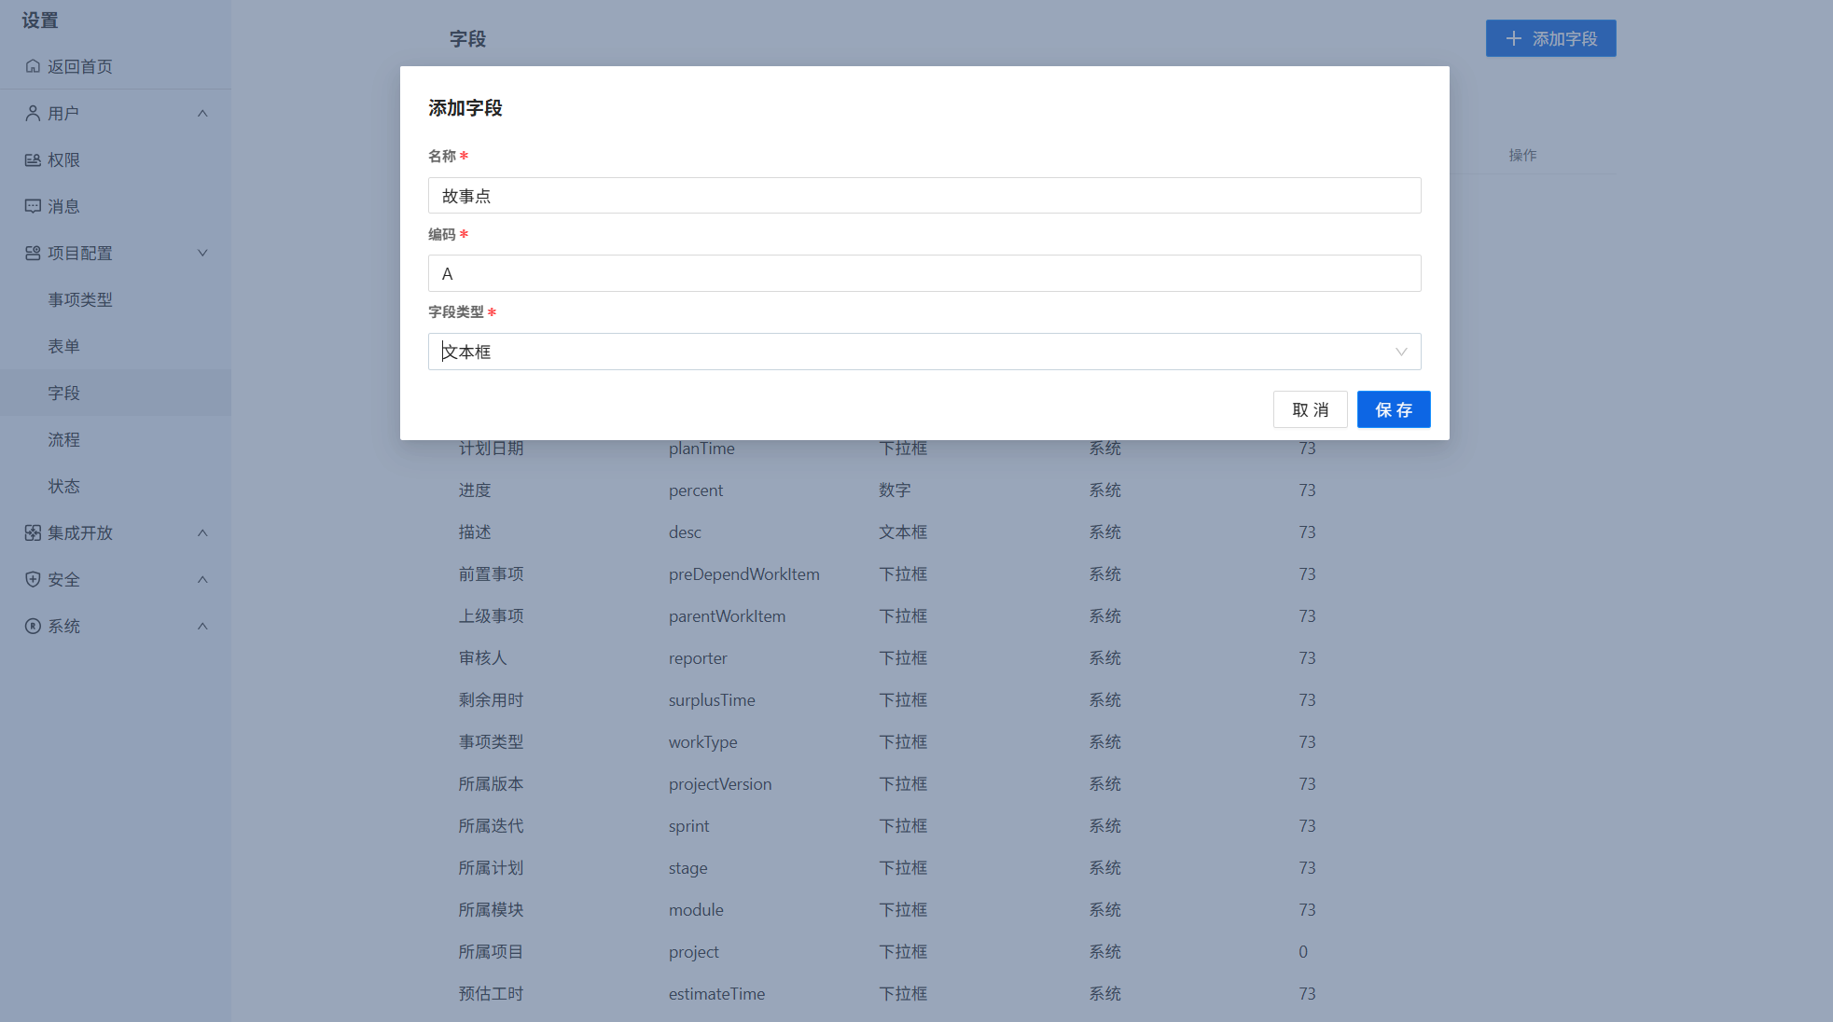Click the 集成开放 integration icon
Viewport: 1833px width, 1022px height.
point(33,532)
